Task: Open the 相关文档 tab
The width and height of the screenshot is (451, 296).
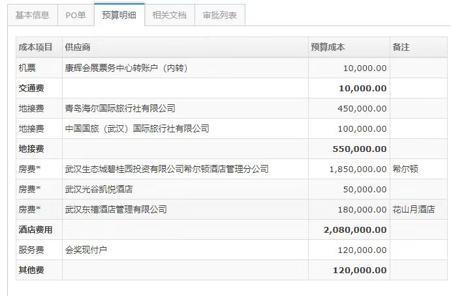Action: (x=169, y=15)
